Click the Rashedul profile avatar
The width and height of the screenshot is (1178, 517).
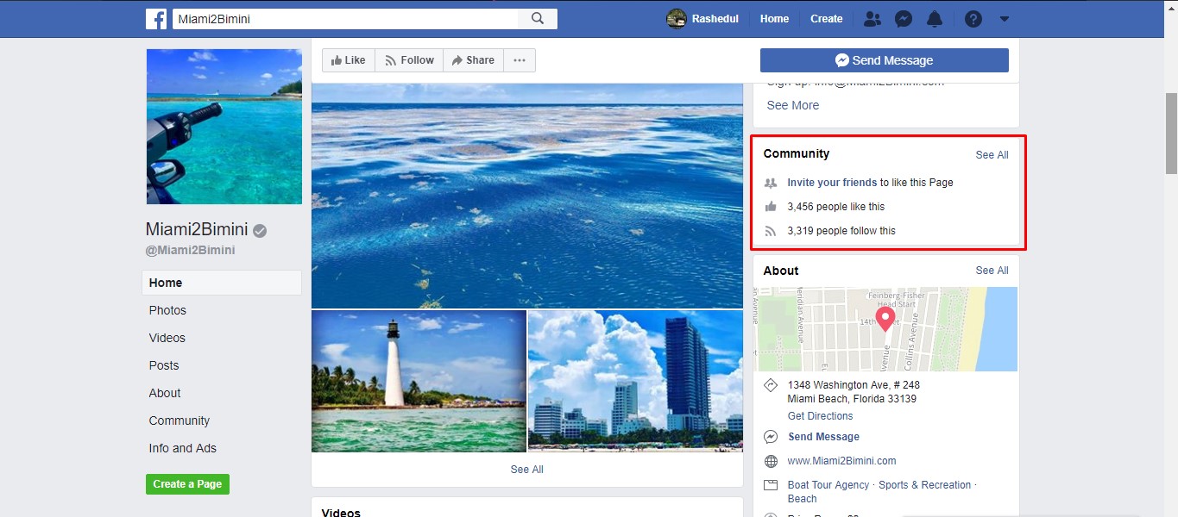click(677, 19)
